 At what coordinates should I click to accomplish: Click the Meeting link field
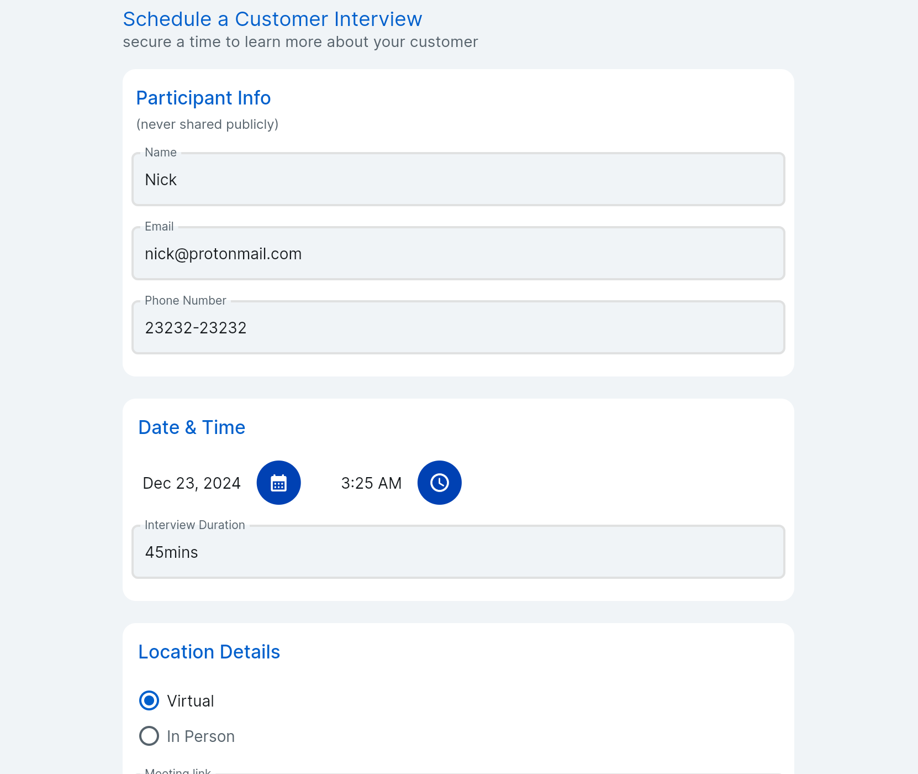[x=458, y=772]
